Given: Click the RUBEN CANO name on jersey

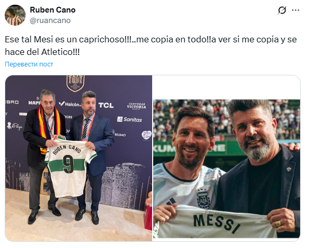Looking at the screenshot, I should click(67, 149).
